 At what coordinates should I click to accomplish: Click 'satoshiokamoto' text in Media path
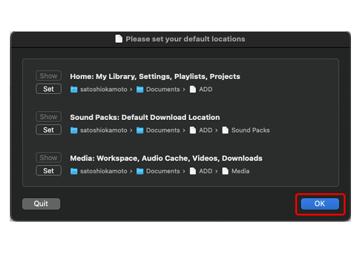click(x=103, y=171)
